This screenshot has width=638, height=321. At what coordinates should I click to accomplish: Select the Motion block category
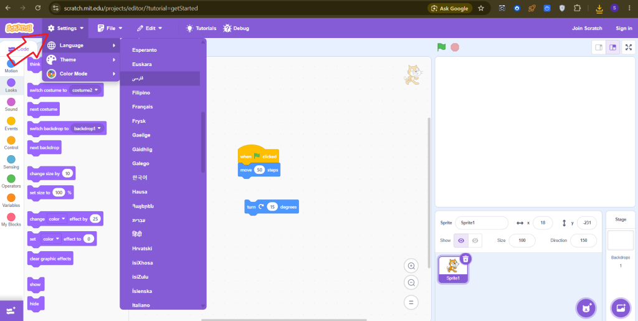[11, 66]
